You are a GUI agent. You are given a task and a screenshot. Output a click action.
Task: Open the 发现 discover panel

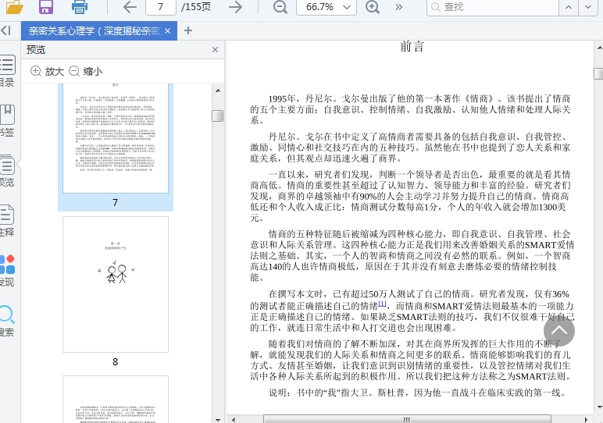(7, 271)
